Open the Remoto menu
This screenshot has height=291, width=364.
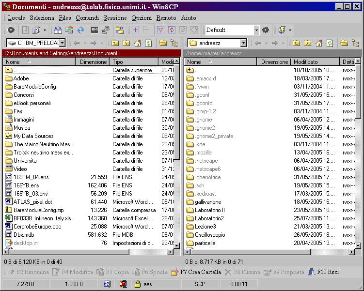pyautogui.click(x=166, y=18)
